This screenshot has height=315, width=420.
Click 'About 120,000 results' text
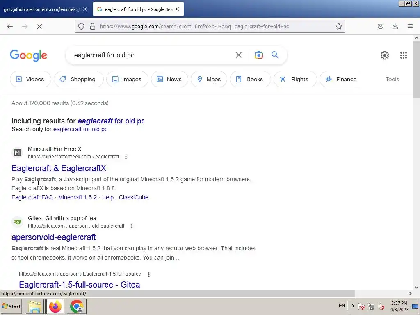[x=60, y=103]
